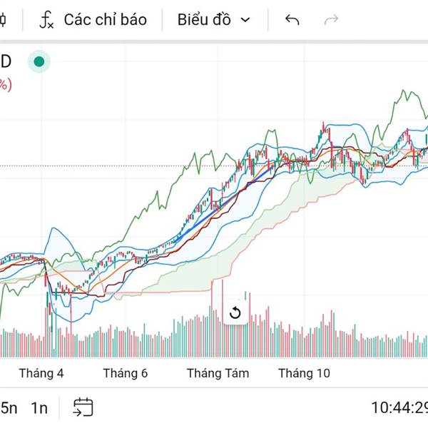The image size is (428, 428).
Task: Select "Tháng Tám" label on time axis
Action: point(218,373)
